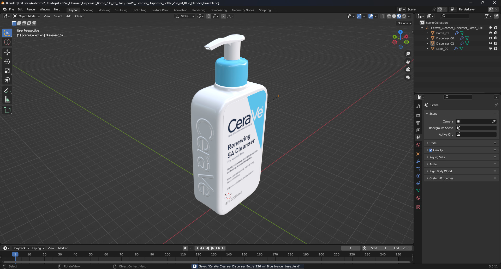501x269 pixels.
Task: Open the Output properties tab
Action: click(418, 123)
